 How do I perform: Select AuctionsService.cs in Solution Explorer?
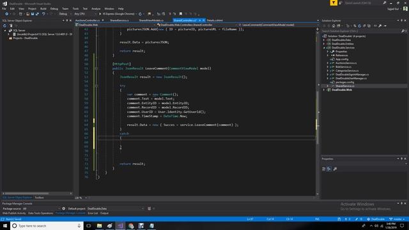346,63
